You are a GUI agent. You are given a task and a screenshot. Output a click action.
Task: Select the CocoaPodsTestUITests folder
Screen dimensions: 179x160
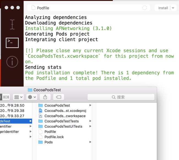coord(64,126)
